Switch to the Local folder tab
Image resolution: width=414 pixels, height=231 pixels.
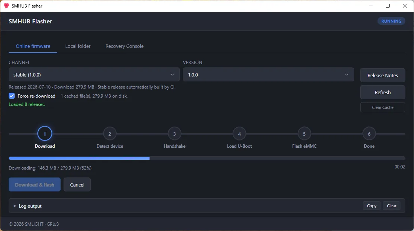[x=78, y=46]
